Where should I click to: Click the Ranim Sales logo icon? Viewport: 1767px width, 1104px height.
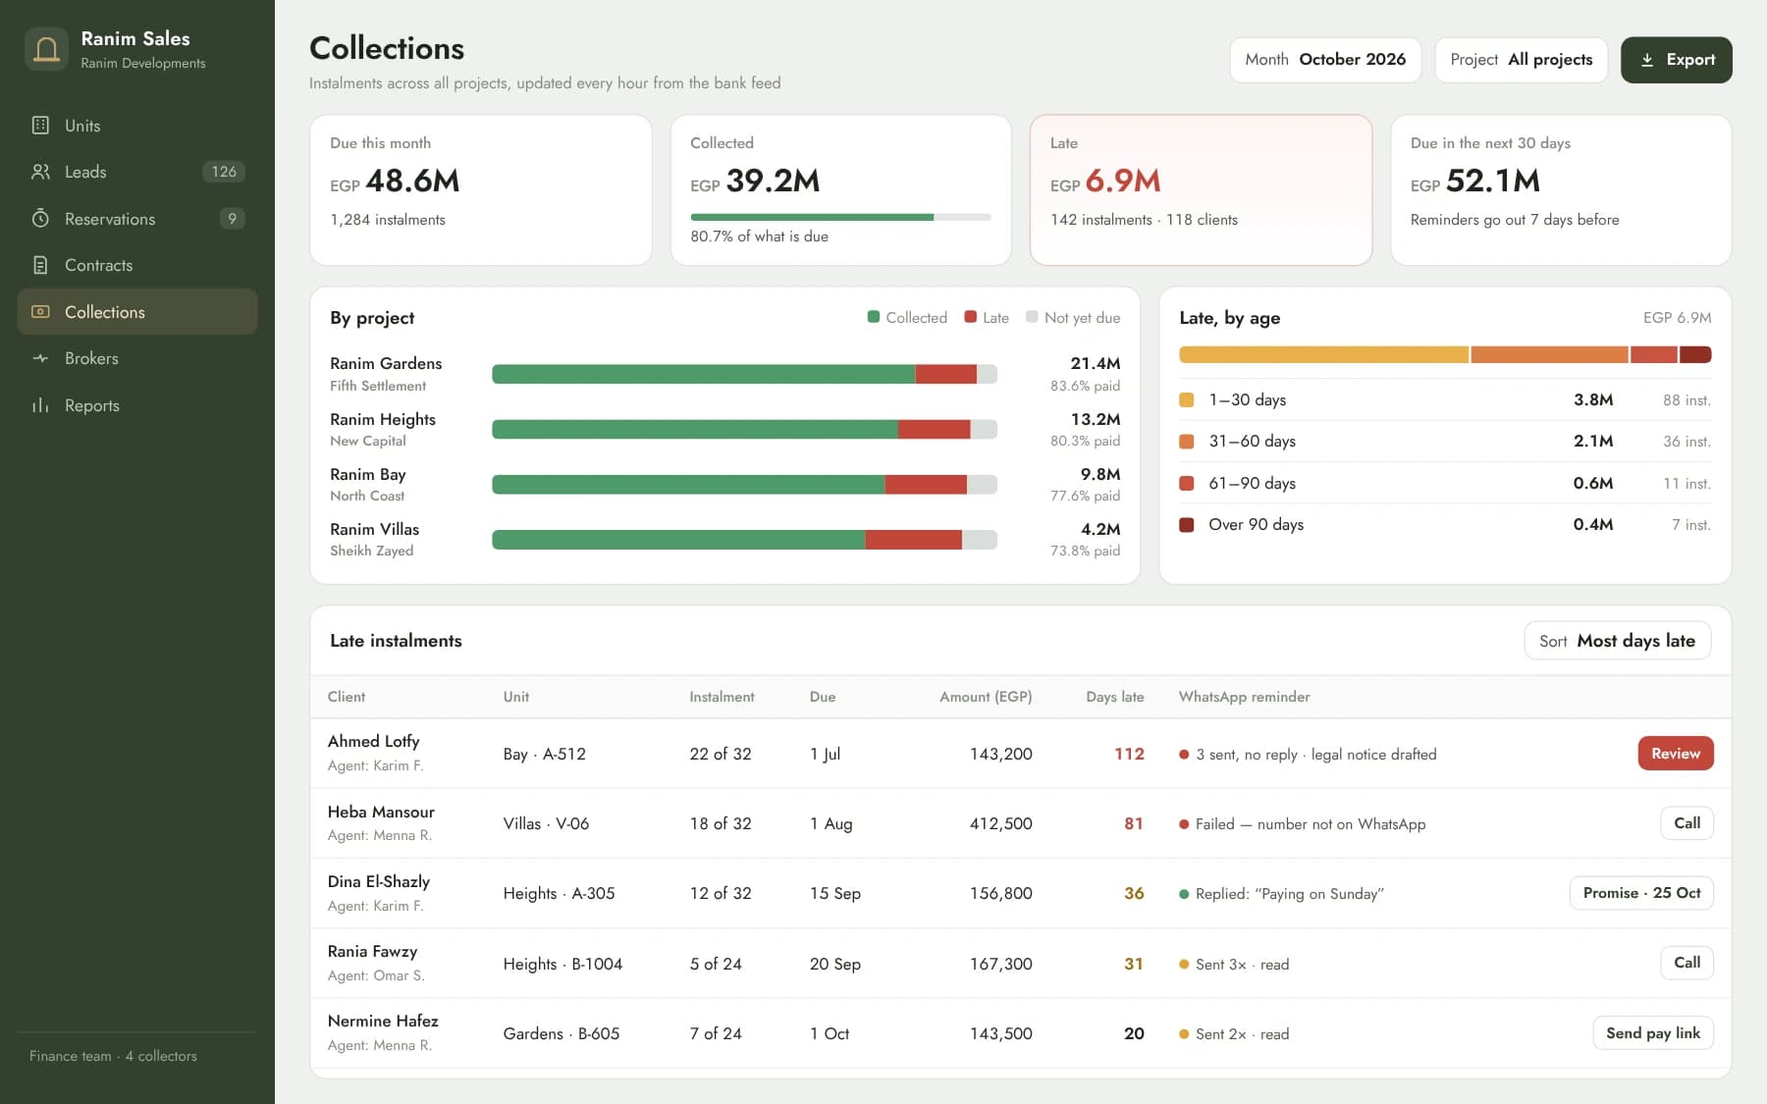46,49
